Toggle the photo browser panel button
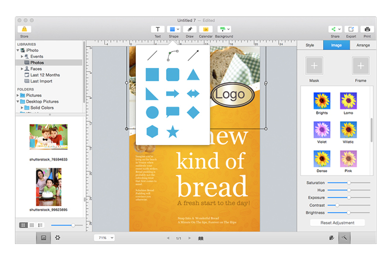This screenshot has width=392, height=260. [43, 237]
